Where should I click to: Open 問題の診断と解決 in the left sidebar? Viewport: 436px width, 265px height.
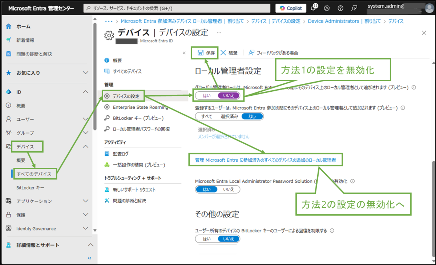34,54
